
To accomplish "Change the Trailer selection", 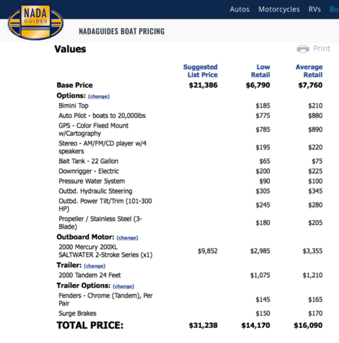I will (95, 266).
